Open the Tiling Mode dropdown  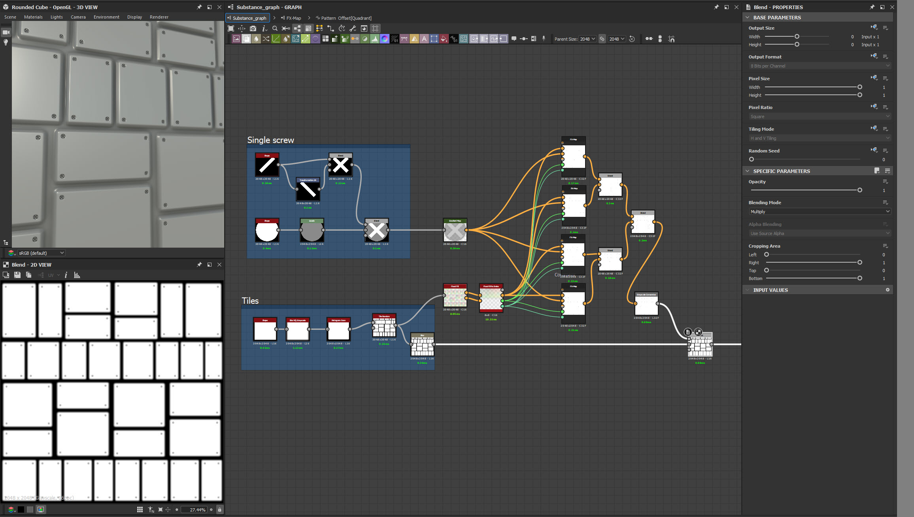coord(819,138)
